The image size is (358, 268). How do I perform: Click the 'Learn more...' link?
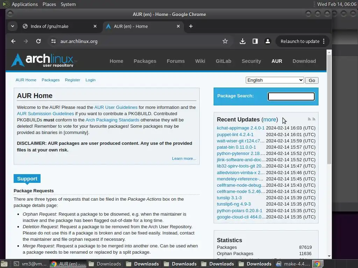[184, 158]
